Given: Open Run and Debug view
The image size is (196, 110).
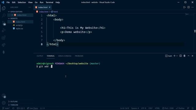Looking at the screenshot, I should pyautogui.click(x=4, y=30).
